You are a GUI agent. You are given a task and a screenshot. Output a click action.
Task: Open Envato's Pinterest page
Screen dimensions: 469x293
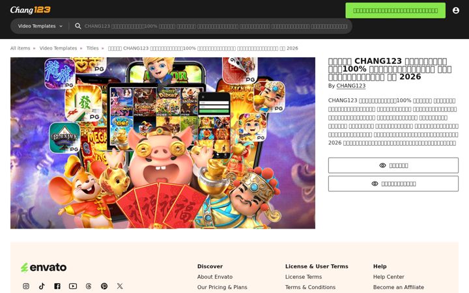tap(104, 286)
